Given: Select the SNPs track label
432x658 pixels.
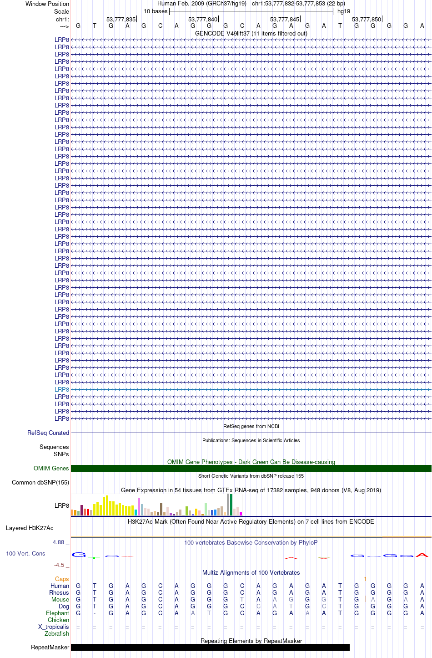Looking at the screenshot, I should click(61, 454).
